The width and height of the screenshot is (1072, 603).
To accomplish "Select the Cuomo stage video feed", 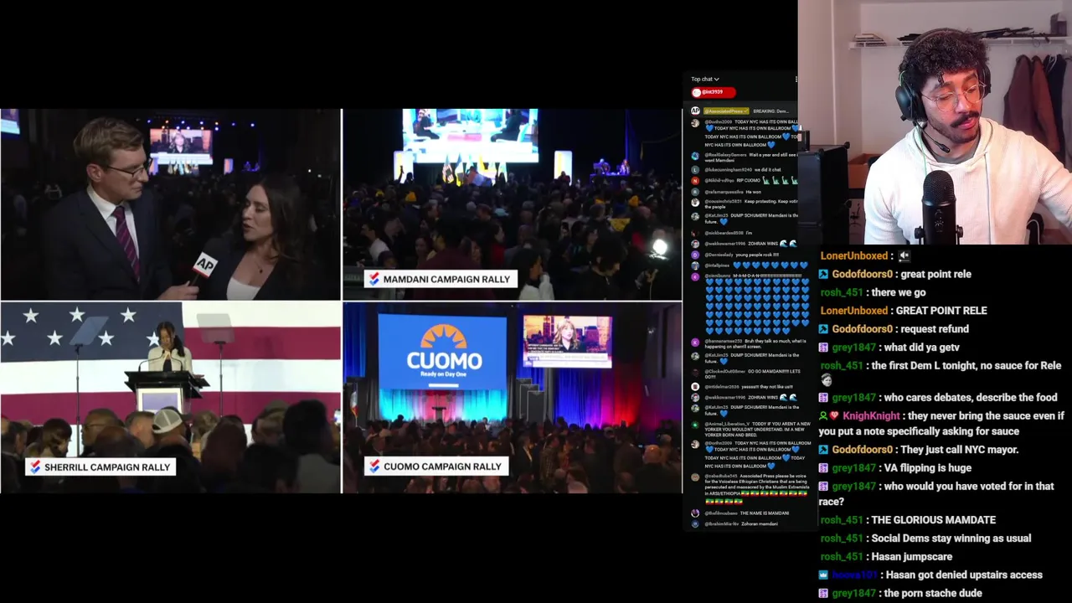I will (513, 398).
